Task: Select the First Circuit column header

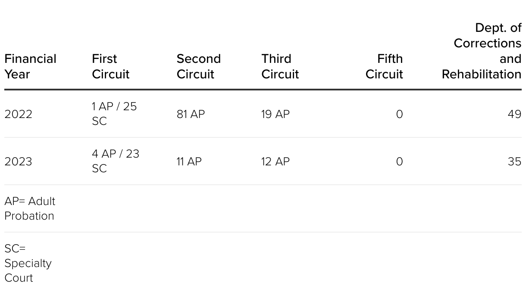Action: 110,66
